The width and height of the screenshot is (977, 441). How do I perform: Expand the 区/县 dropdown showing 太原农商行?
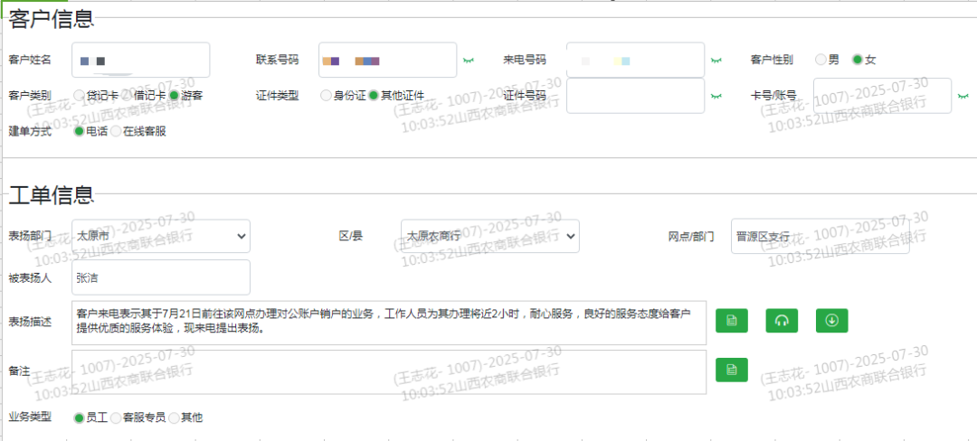coord(489,236)
